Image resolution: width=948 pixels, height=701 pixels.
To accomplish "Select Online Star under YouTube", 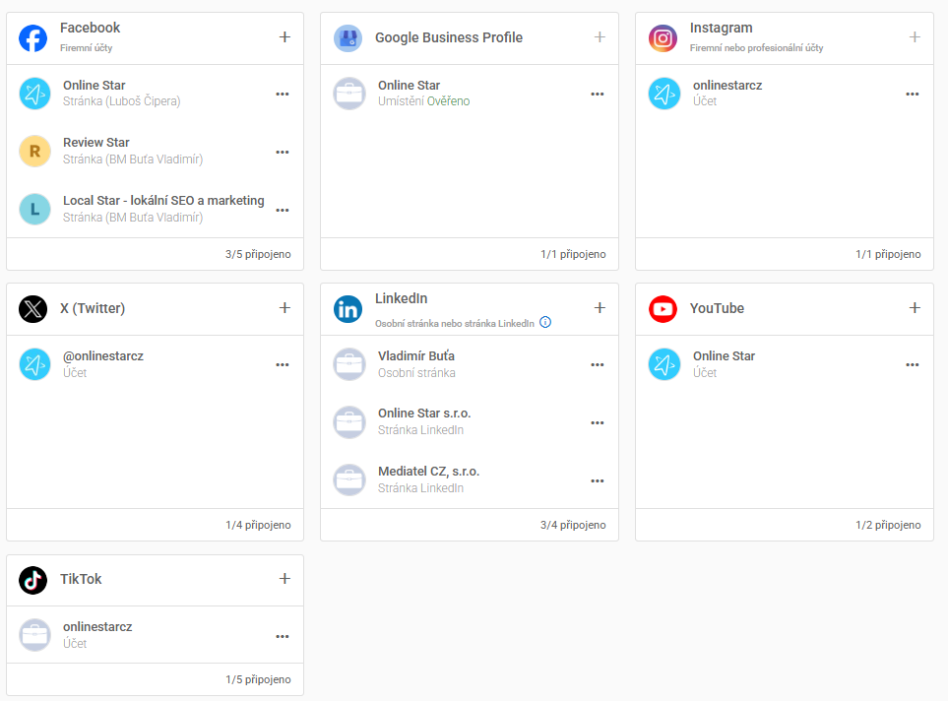I will pos(725,356).
